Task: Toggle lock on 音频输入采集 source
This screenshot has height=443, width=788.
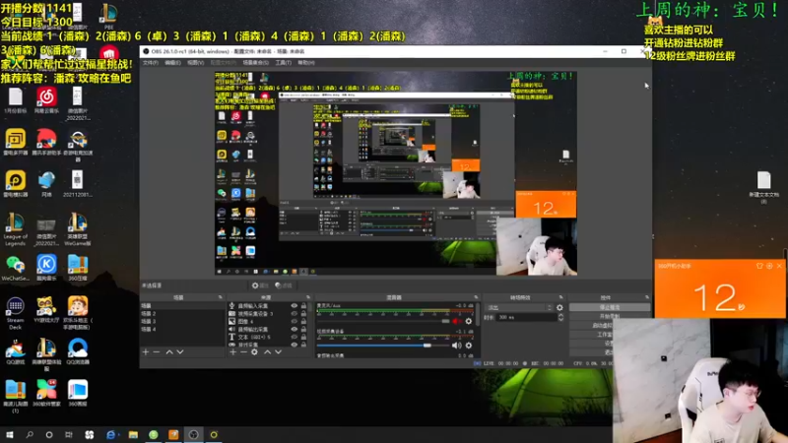Action: (303, 305)
